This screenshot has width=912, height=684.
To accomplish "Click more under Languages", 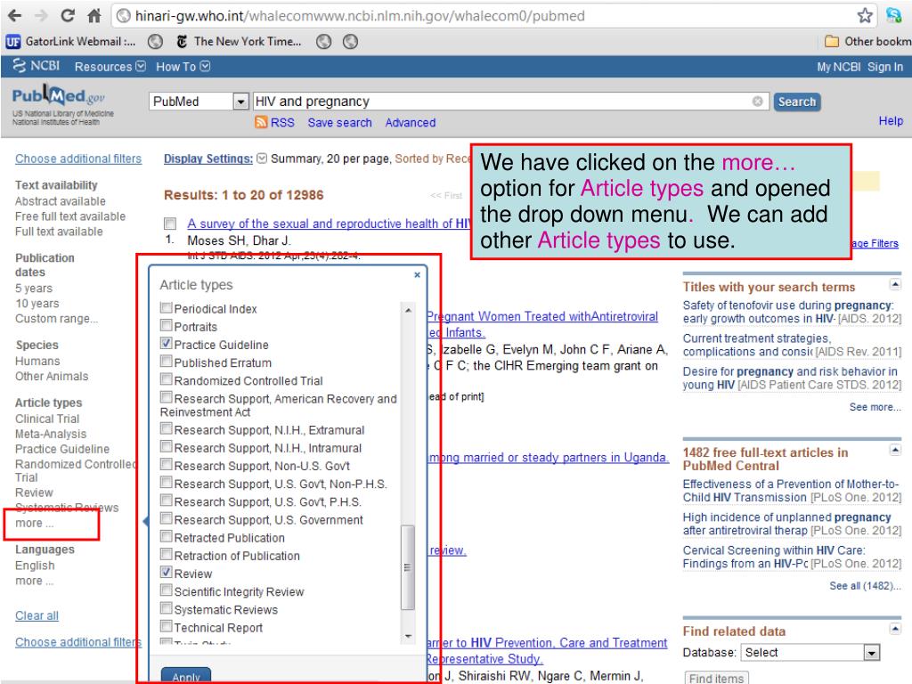I will (x=35, y=581).
